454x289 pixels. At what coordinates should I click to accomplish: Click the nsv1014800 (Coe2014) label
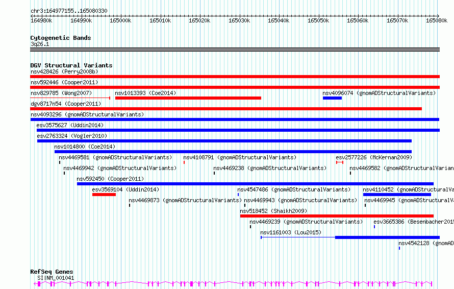[85, 147]
